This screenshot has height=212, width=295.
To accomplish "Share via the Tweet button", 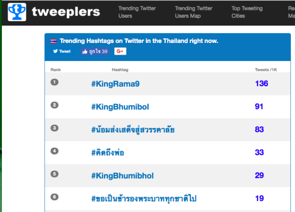I will pyautogui.click(x=62, y=51).
